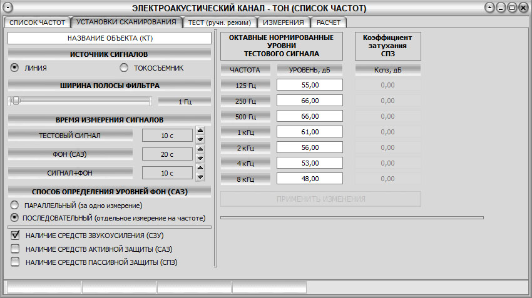Uncheck НАЛИЧИЕ СРЕДСТВ ЗВУКОУСИЛЕНИЯ (СЗУ)
Viewport: 532px width, 298px height.
click(16, 236)
